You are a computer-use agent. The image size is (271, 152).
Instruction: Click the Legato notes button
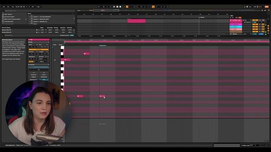33,77
